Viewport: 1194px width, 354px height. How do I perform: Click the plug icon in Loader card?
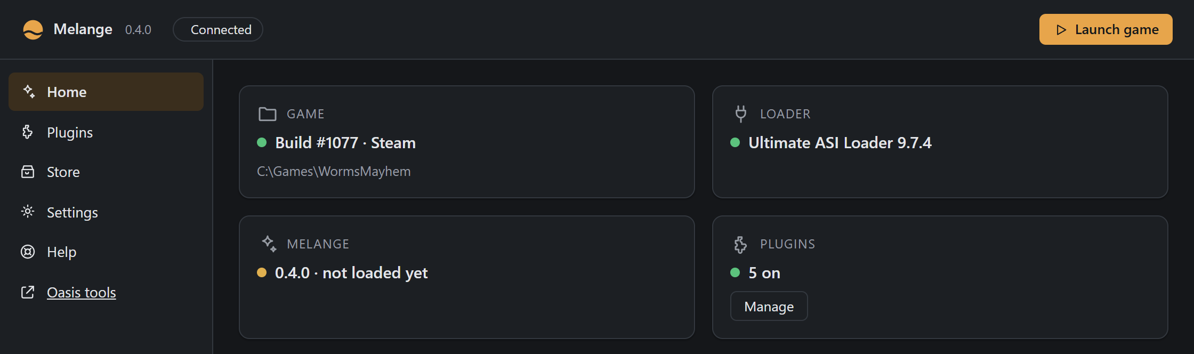pyautogui.click(x=740, y=114)
